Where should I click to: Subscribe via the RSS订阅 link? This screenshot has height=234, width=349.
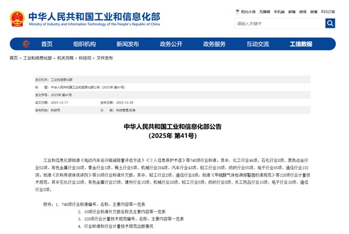(x=328, y=11)
